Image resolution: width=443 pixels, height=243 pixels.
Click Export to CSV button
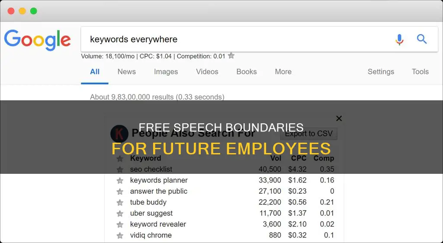(x=308, y=134)
